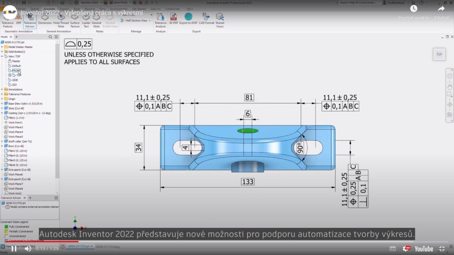
Task: Pick the Surface Texture tool
Action: pos(74,21)
